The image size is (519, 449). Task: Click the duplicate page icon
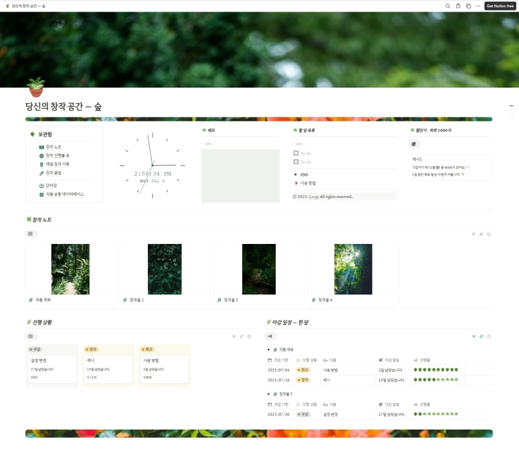468,6
